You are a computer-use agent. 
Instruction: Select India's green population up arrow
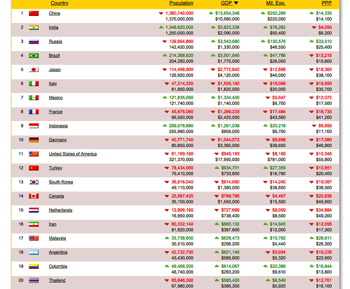(161, 27)
